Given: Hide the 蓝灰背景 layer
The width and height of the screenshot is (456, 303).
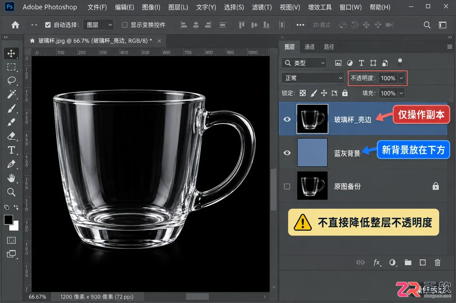Looking at the screenshot, I should [x=287, y=153].
